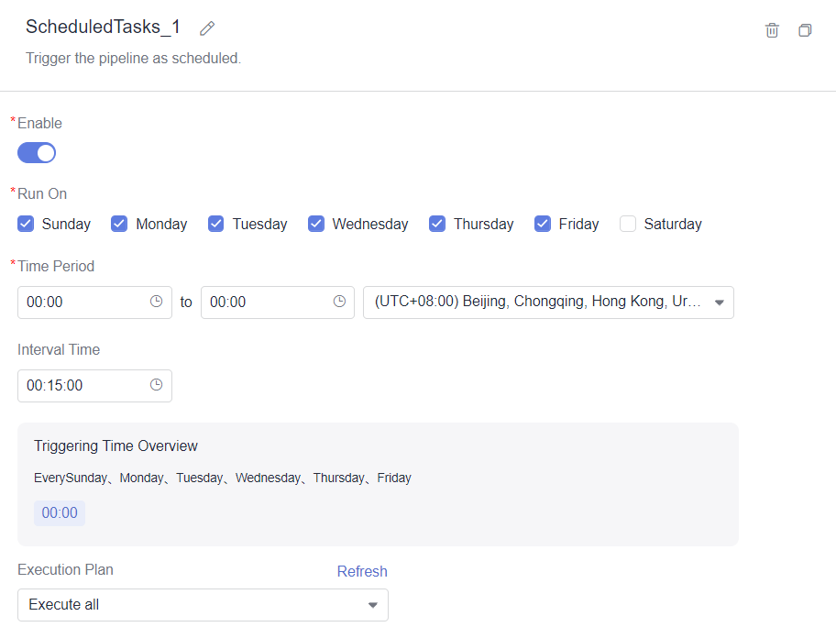The image size is (836, 638).
Task: Toggle the Thursday checkbox off
Action: (x=436, y=224)
